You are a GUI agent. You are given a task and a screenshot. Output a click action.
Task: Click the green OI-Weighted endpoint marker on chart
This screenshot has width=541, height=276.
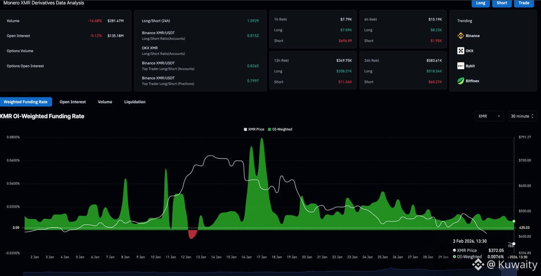tap(514, 221)
